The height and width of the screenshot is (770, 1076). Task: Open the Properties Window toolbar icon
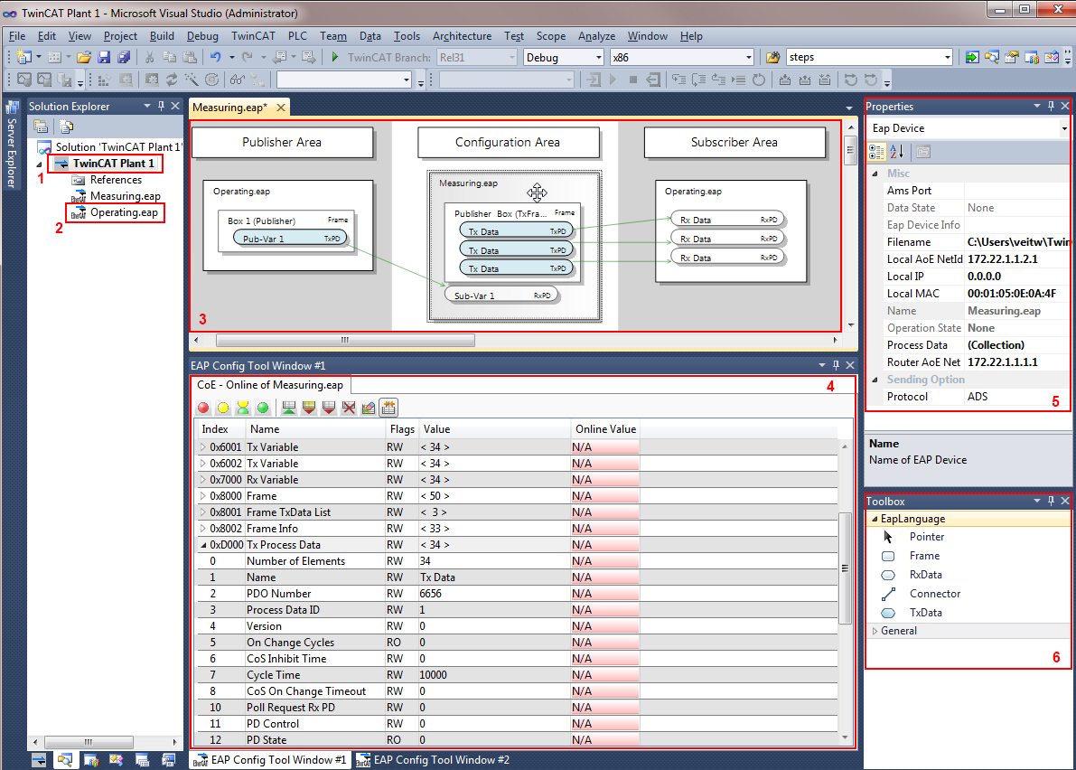click(1012, 57)
